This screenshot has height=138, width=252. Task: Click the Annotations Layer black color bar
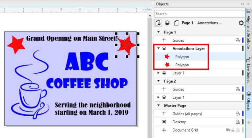tap(243, 49)
